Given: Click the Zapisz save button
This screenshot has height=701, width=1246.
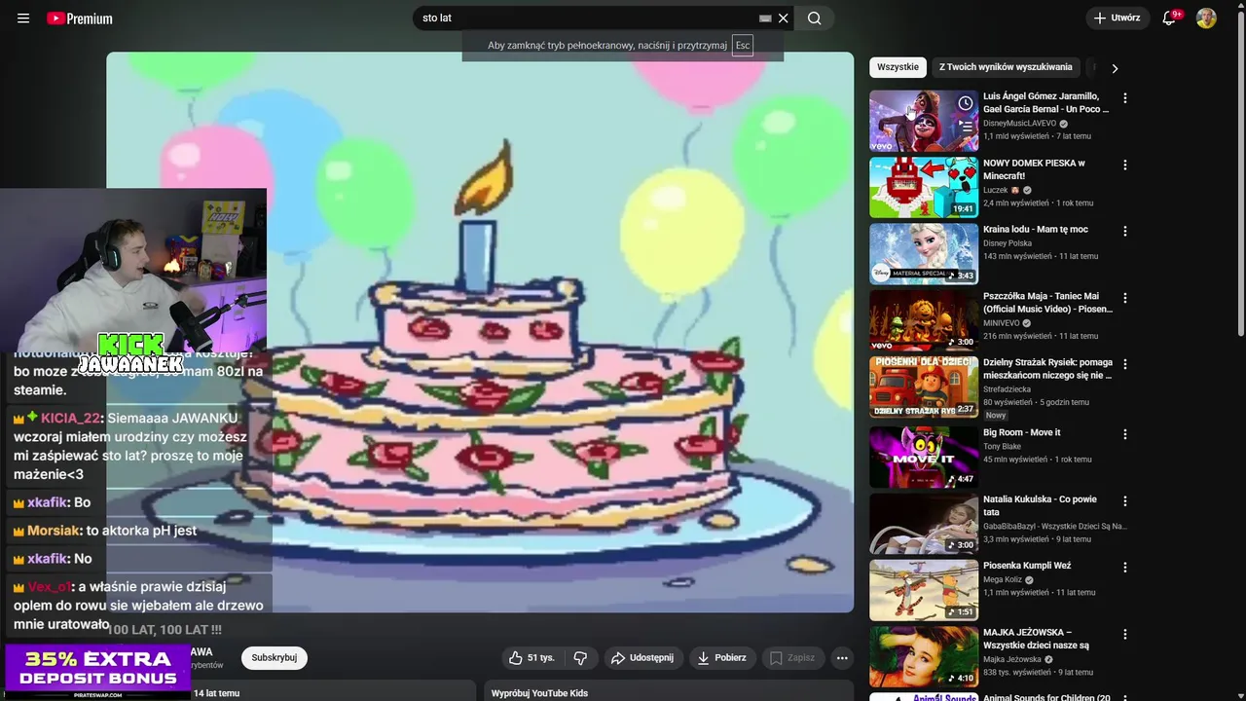Looking at the screenshot, I should tap(793, 658).
